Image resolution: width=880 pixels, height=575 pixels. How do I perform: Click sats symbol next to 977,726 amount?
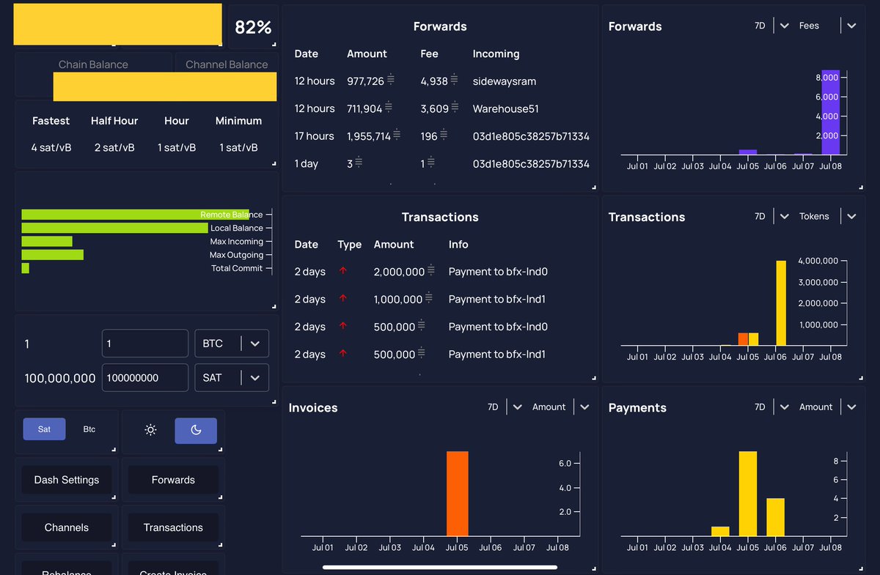(391, 80)
